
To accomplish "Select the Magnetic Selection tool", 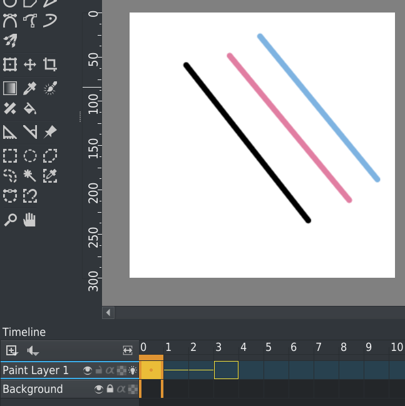I will pos(30,196).
